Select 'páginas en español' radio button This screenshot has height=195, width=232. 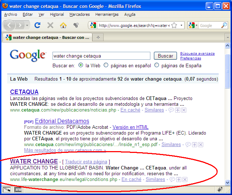coord(106,65)
